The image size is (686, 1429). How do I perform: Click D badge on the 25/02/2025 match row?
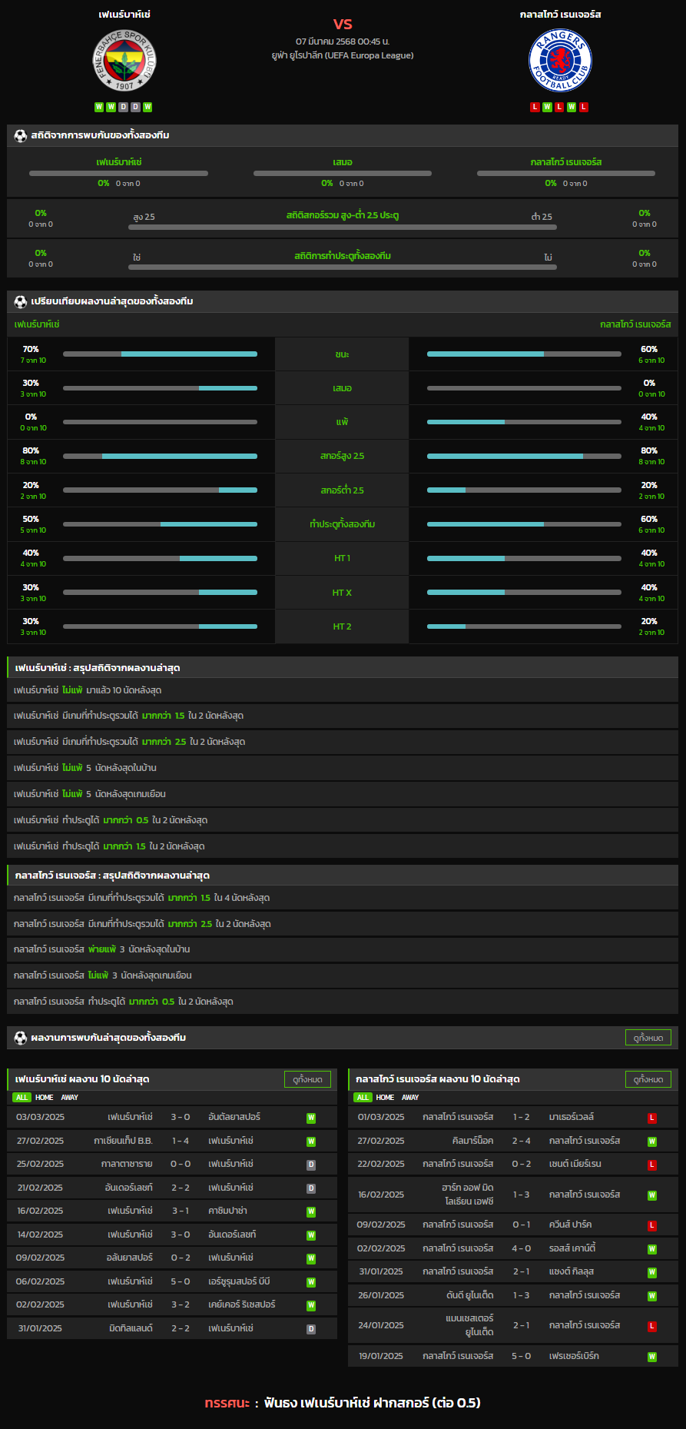311,1165
